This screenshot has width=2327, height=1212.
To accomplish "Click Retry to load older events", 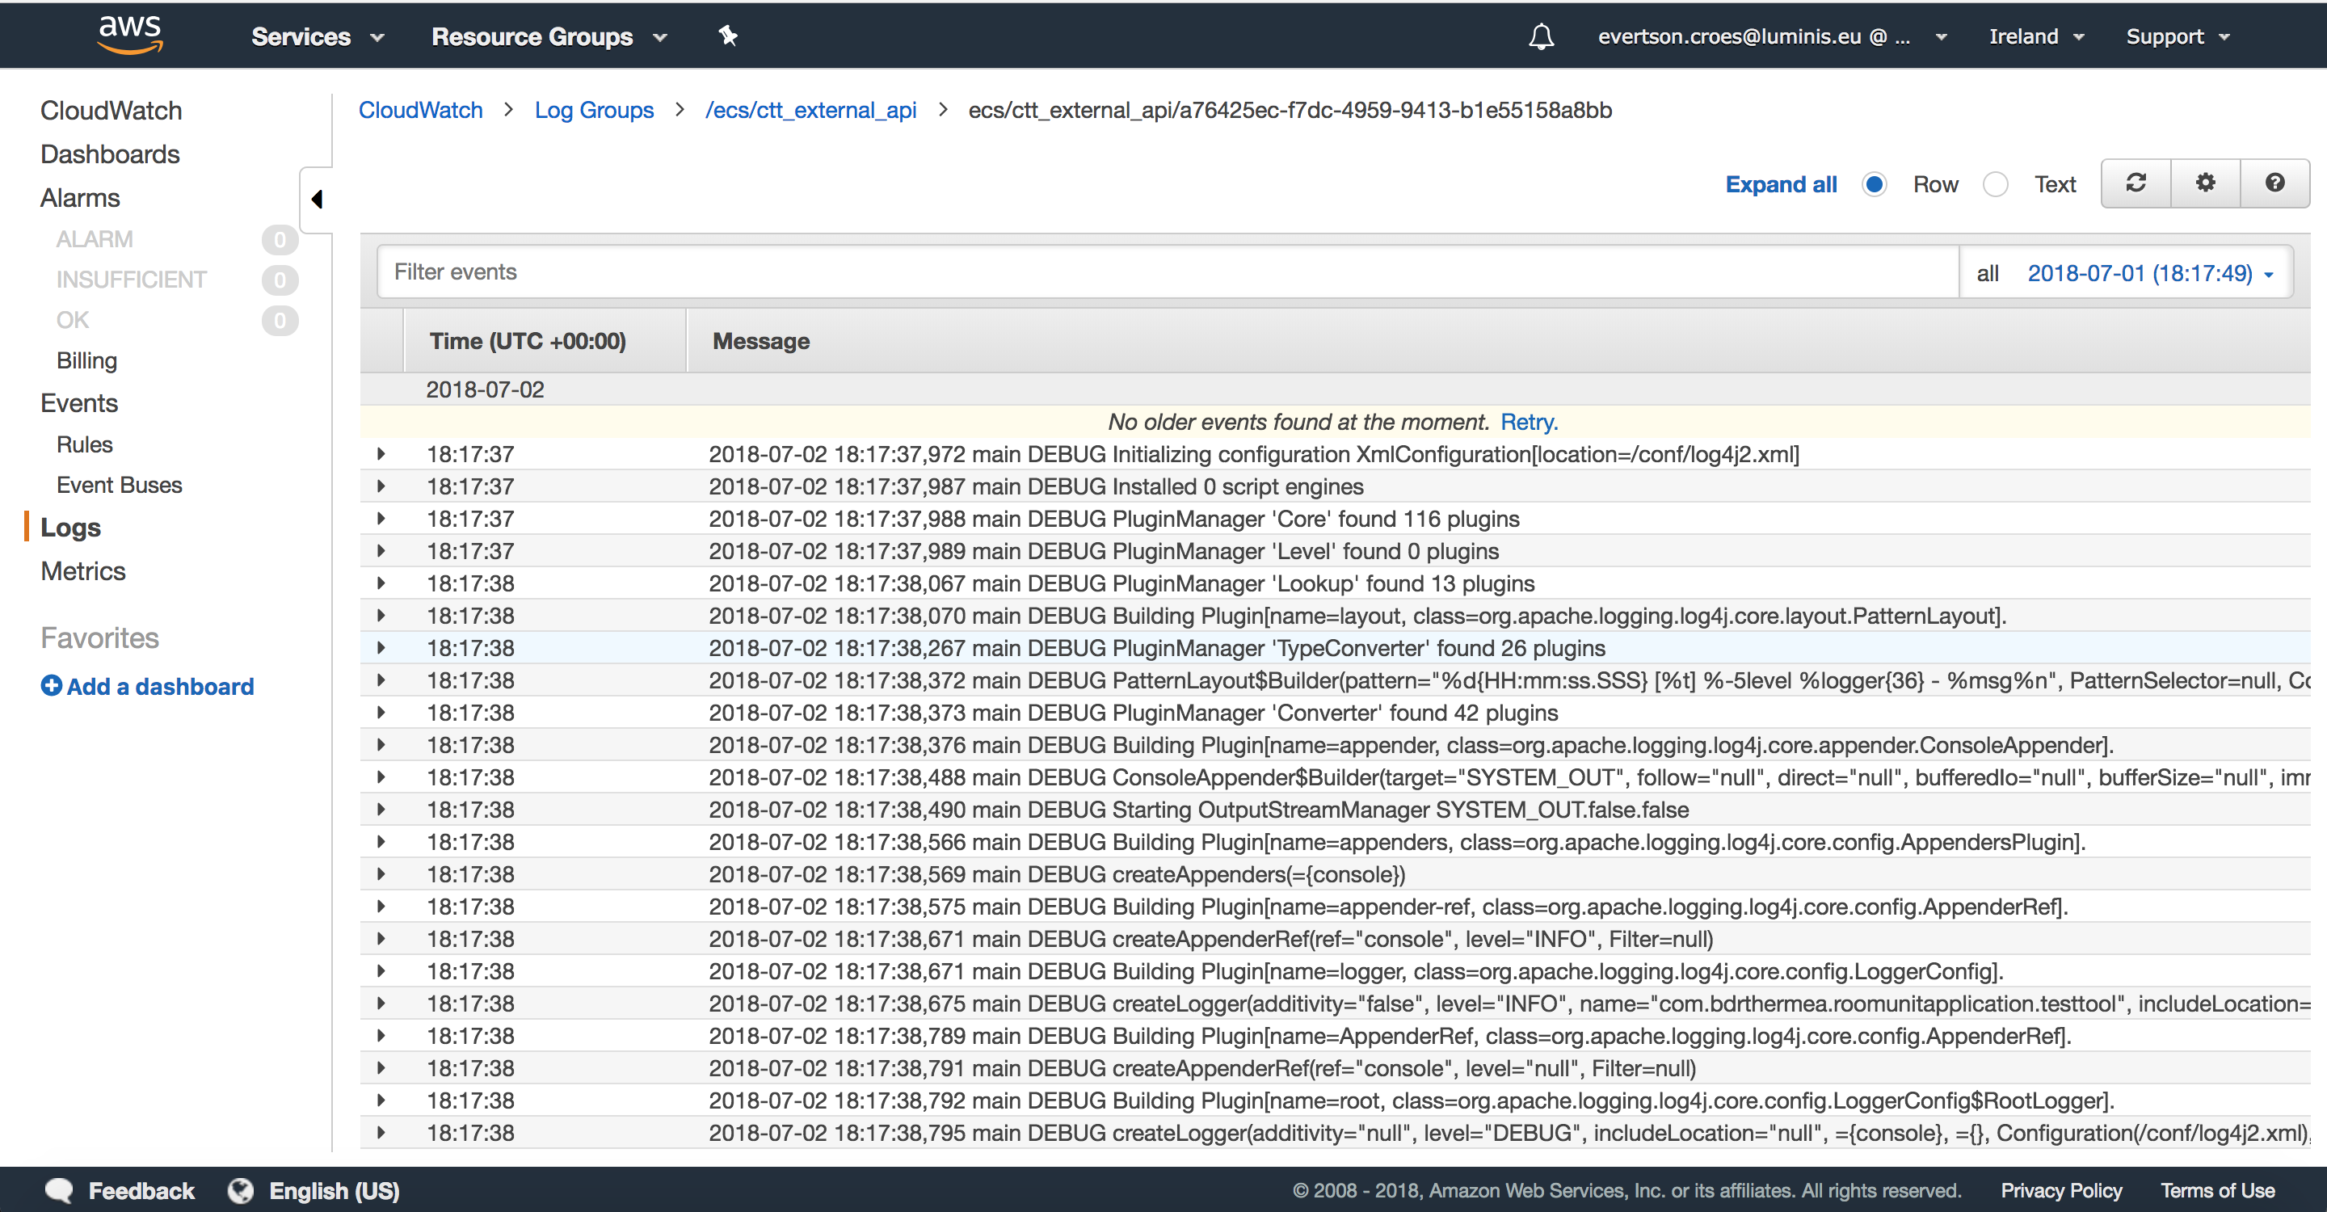I will 1529,422.
